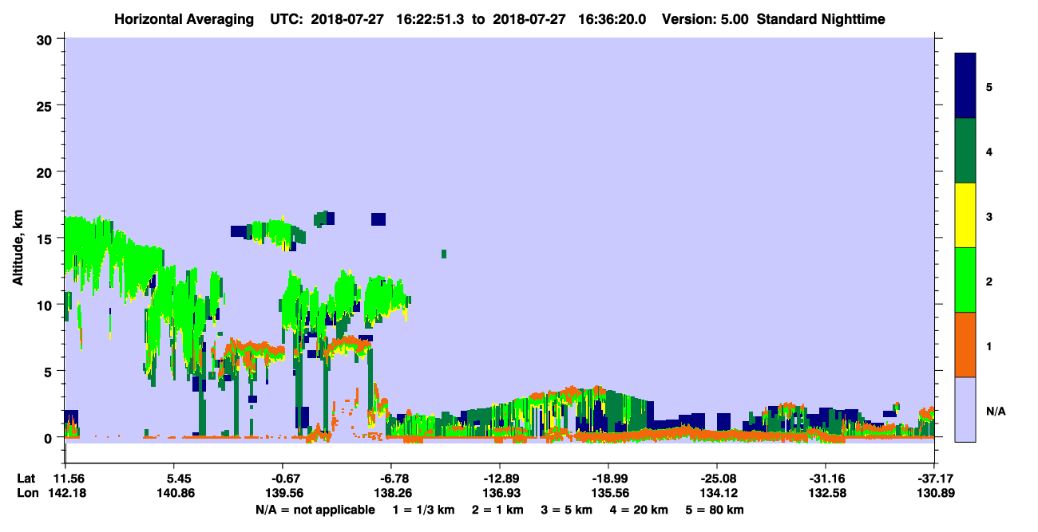Click the longitude value 139.56

coord(283,493)
